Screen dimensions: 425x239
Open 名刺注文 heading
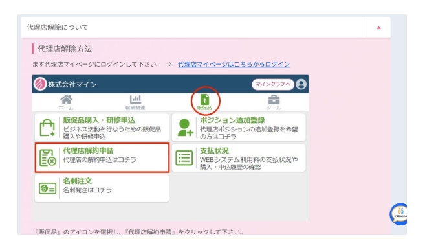[x=77, y=181]
